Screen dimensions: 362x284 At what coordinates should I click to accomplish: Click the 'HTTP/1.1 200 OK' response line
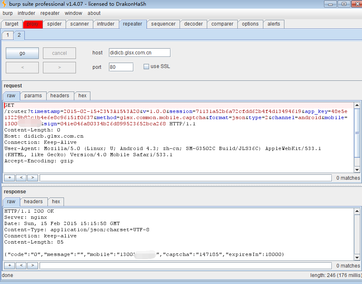pos(29,211)
